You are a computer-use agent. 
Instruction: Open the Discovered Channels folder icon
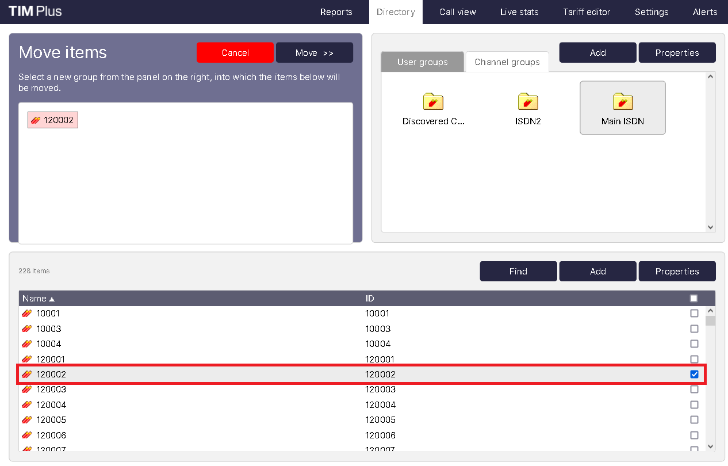pos(433,102)
